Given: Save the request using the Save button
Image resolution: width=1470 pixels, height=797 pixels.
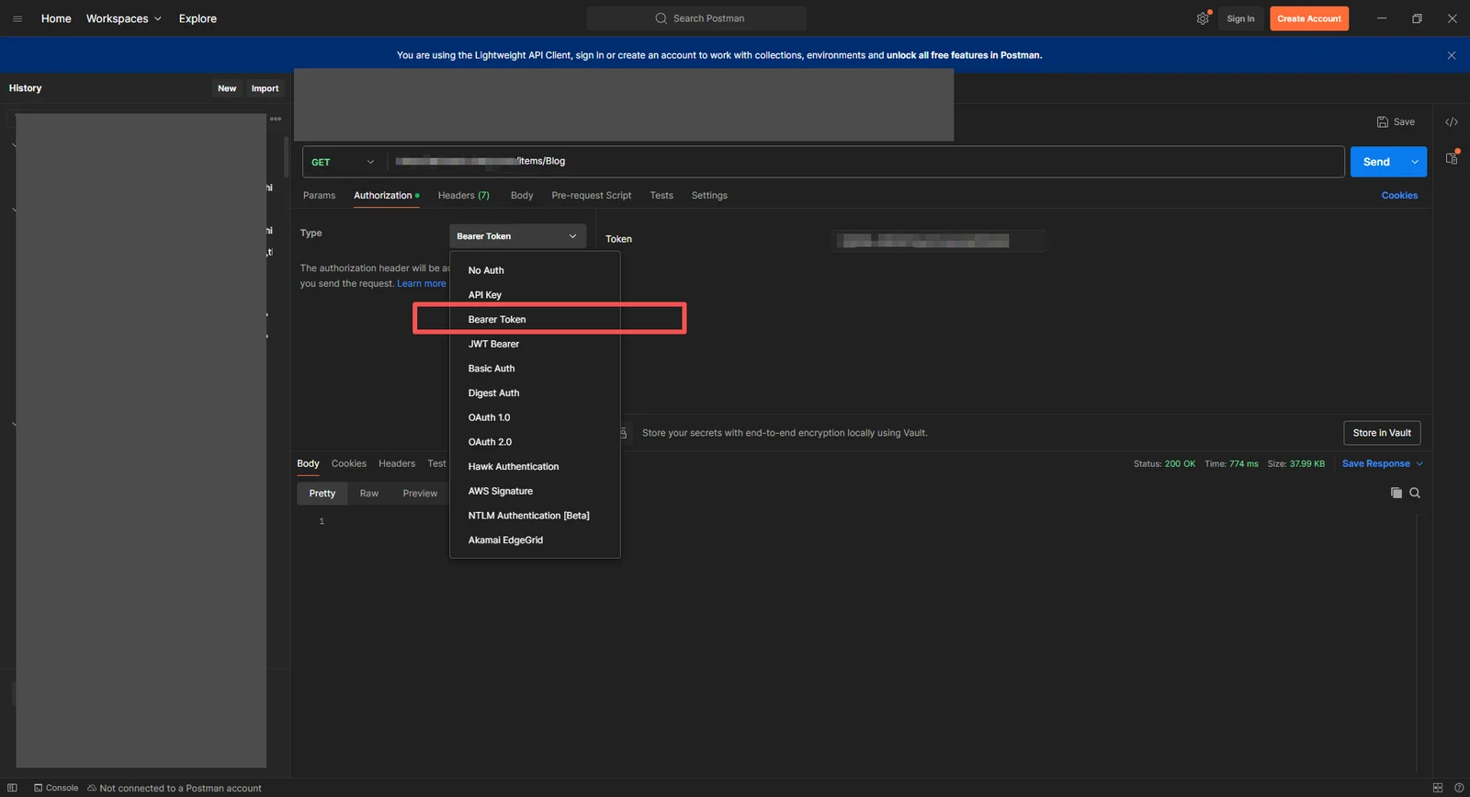Looking at the screenshot, I should (x=1396, y=121).
